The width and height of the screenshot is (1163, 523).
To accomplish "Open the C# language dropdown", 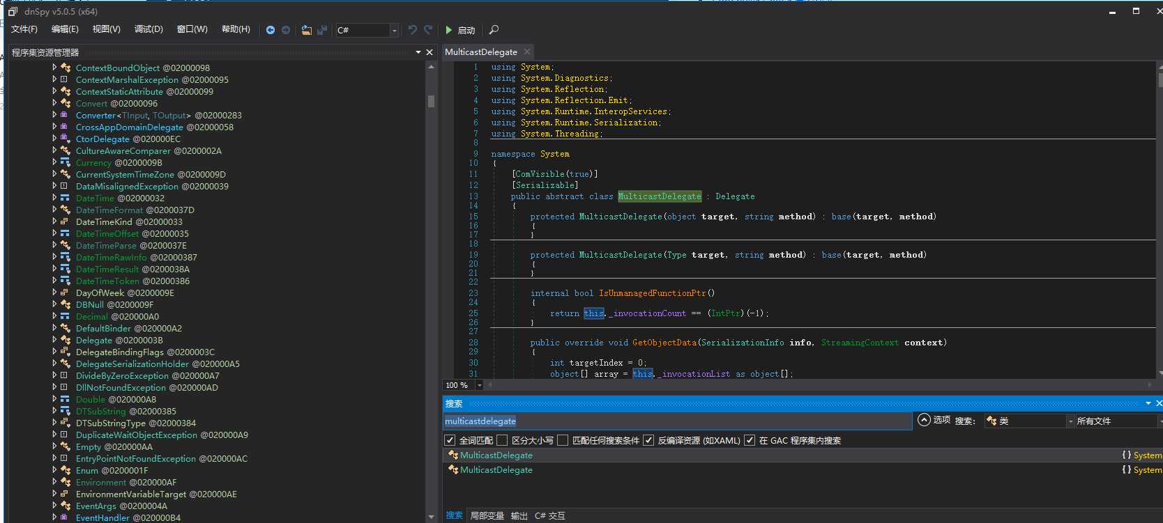I will click(394, 30).
